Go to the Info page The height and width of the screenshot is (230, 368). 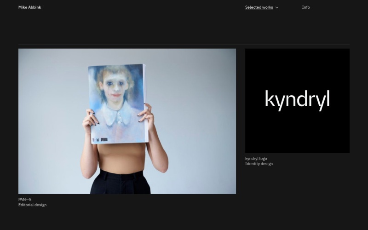306,7
